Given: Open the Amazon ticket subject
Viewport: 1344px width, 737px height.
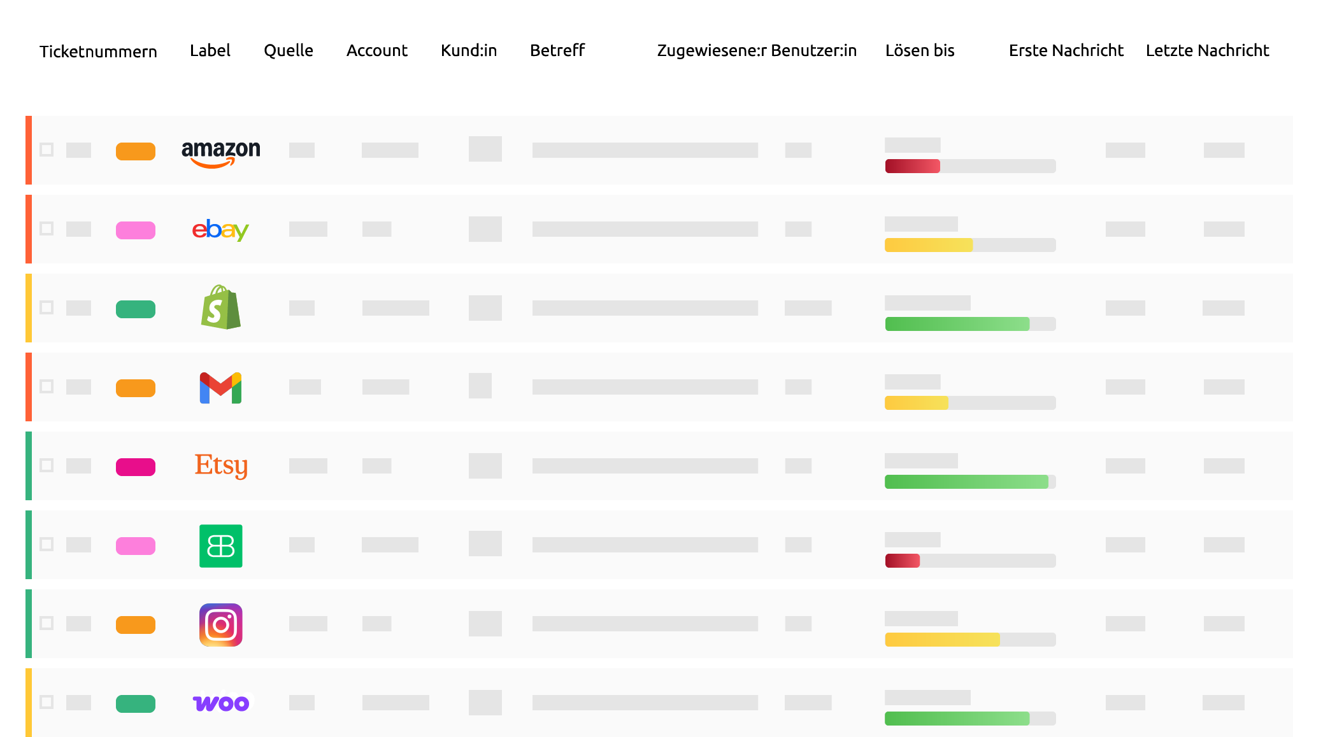Looking at the screenshot, I should coord(645,150).
